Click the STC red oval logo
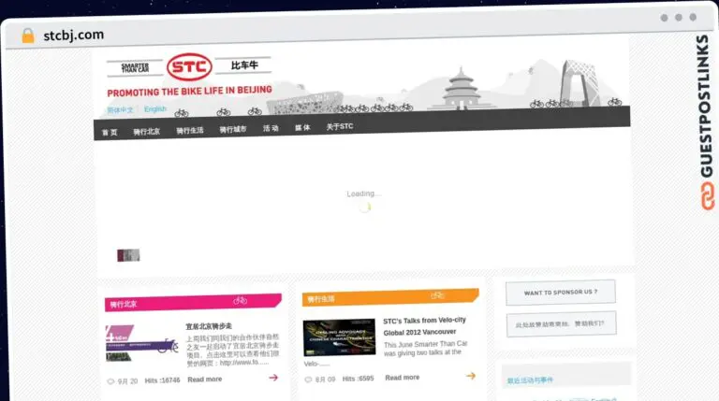719x401 pixels. coord(190,66)
